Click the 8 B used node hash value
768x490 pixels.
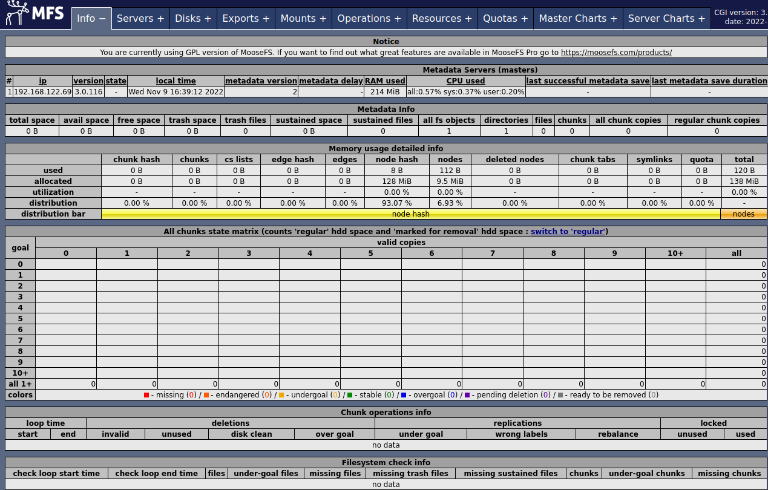pos(397,171)
